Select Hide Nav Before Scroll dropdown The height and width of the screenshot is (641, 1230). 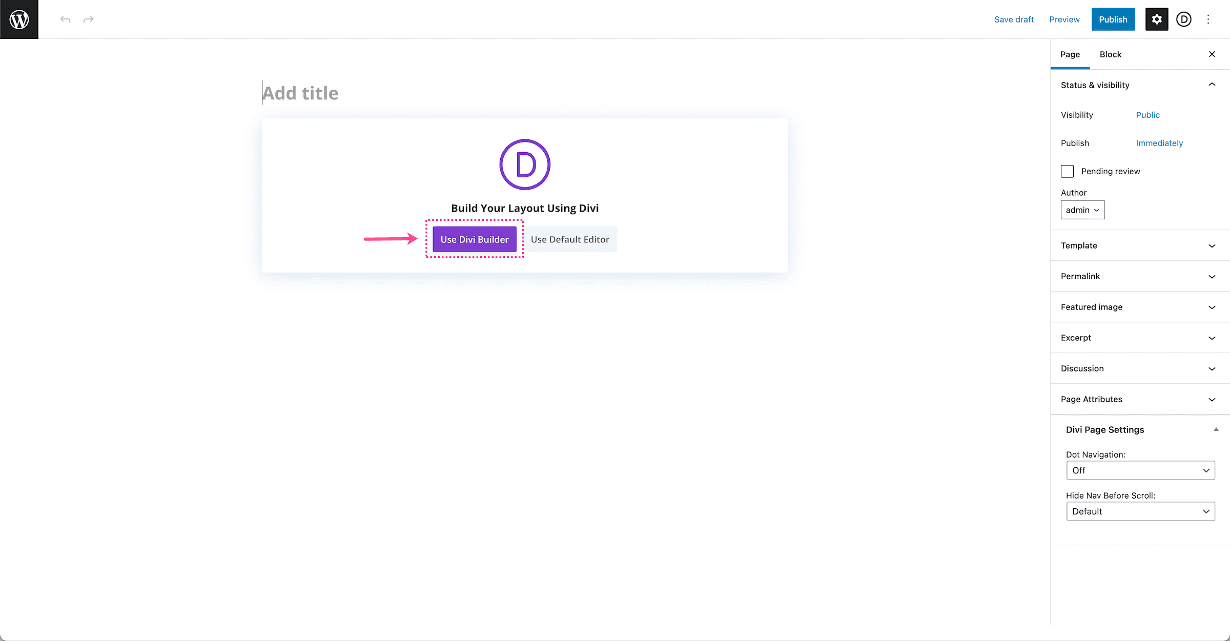(x=1141, y=511)
